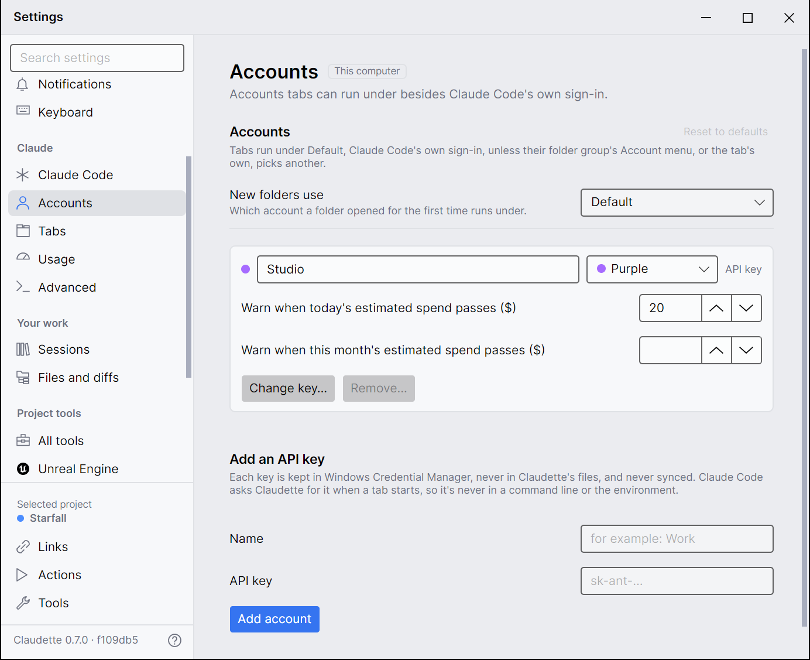Viewport: 810px width, 660px height.
Task: Click Reset to defaults link
Action: coord(726,132)
